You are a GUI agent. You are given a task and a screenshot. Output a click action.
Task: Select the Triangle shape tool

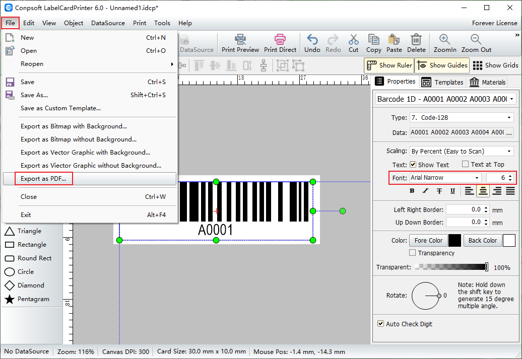click(x=23, y=231)
